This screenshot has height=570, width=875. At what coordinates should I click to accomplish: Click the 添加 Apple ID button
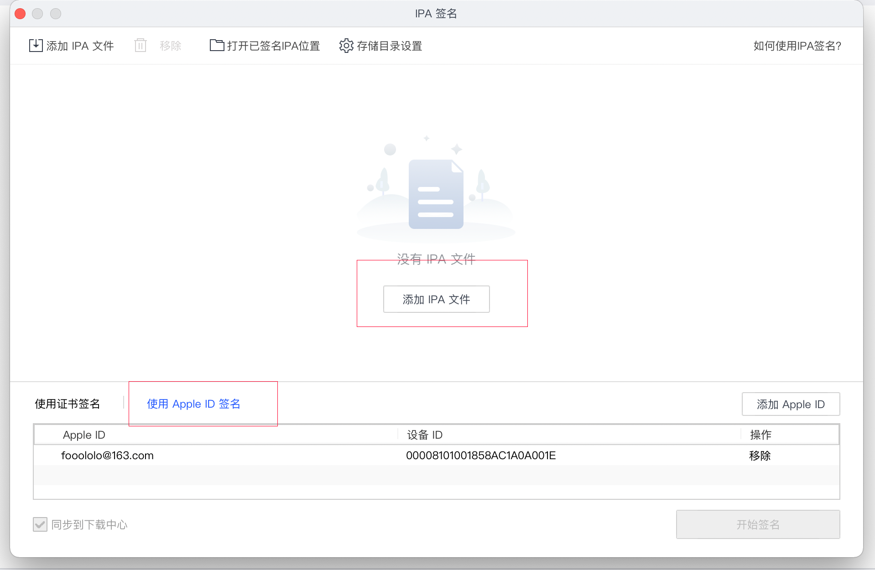[x=791, y=404]
